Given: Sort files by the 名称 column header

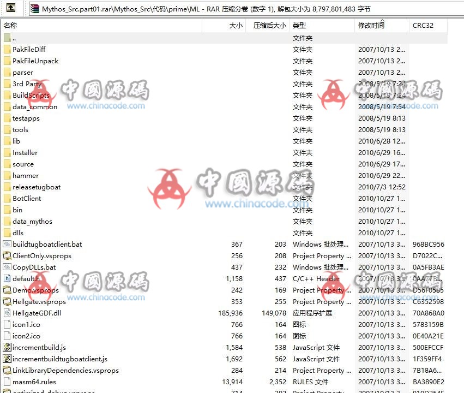Looking at the screenshot, I should coord(10,26).
